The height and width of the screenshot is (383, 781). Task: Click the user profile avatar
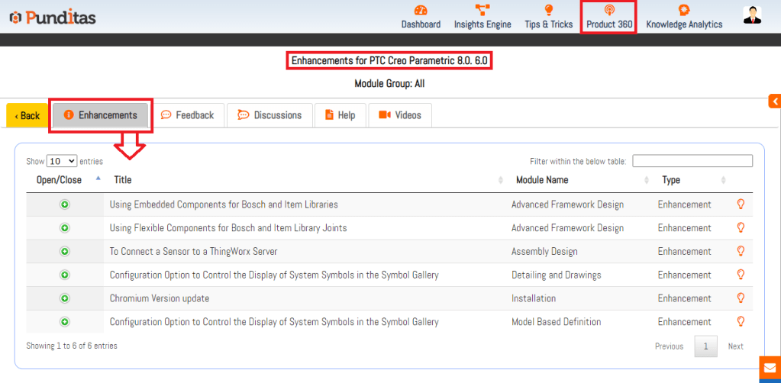tap(752, 15)
